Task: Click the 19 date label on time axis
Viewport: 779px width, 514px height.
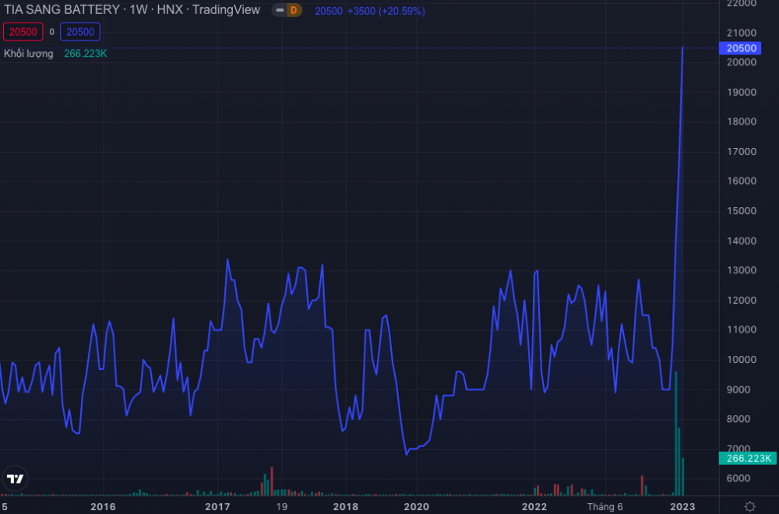Action: pyautogui.click(x=282, y=506)
